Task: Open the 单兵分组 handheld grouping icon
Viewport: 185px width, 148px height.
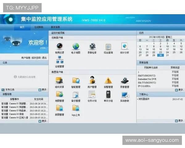Action: (x=108, y=94)
